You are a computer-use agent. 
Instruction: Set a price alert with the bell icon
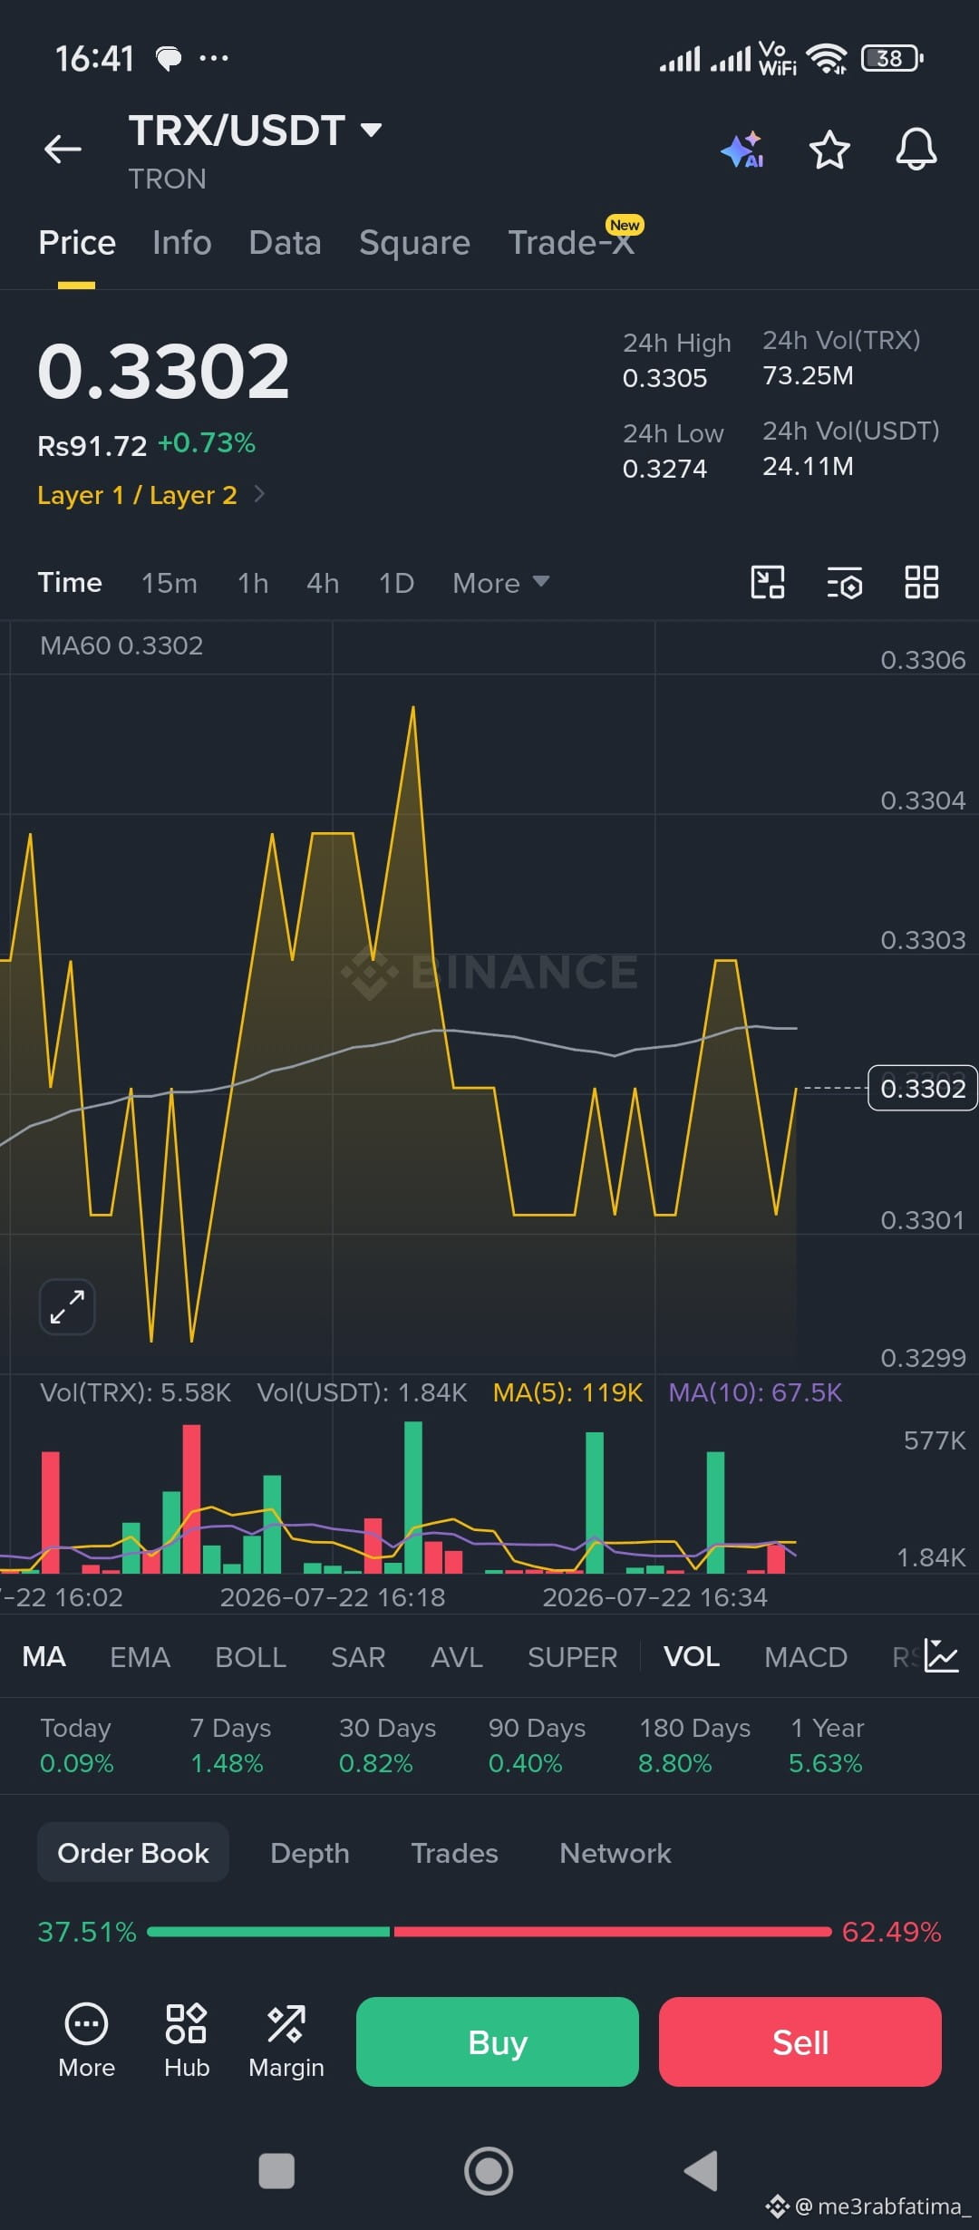(x=916, y=149)
